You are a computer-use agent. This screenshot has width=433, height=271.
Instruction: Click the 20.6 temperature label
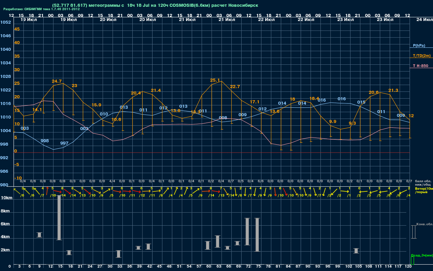point(373,92)
